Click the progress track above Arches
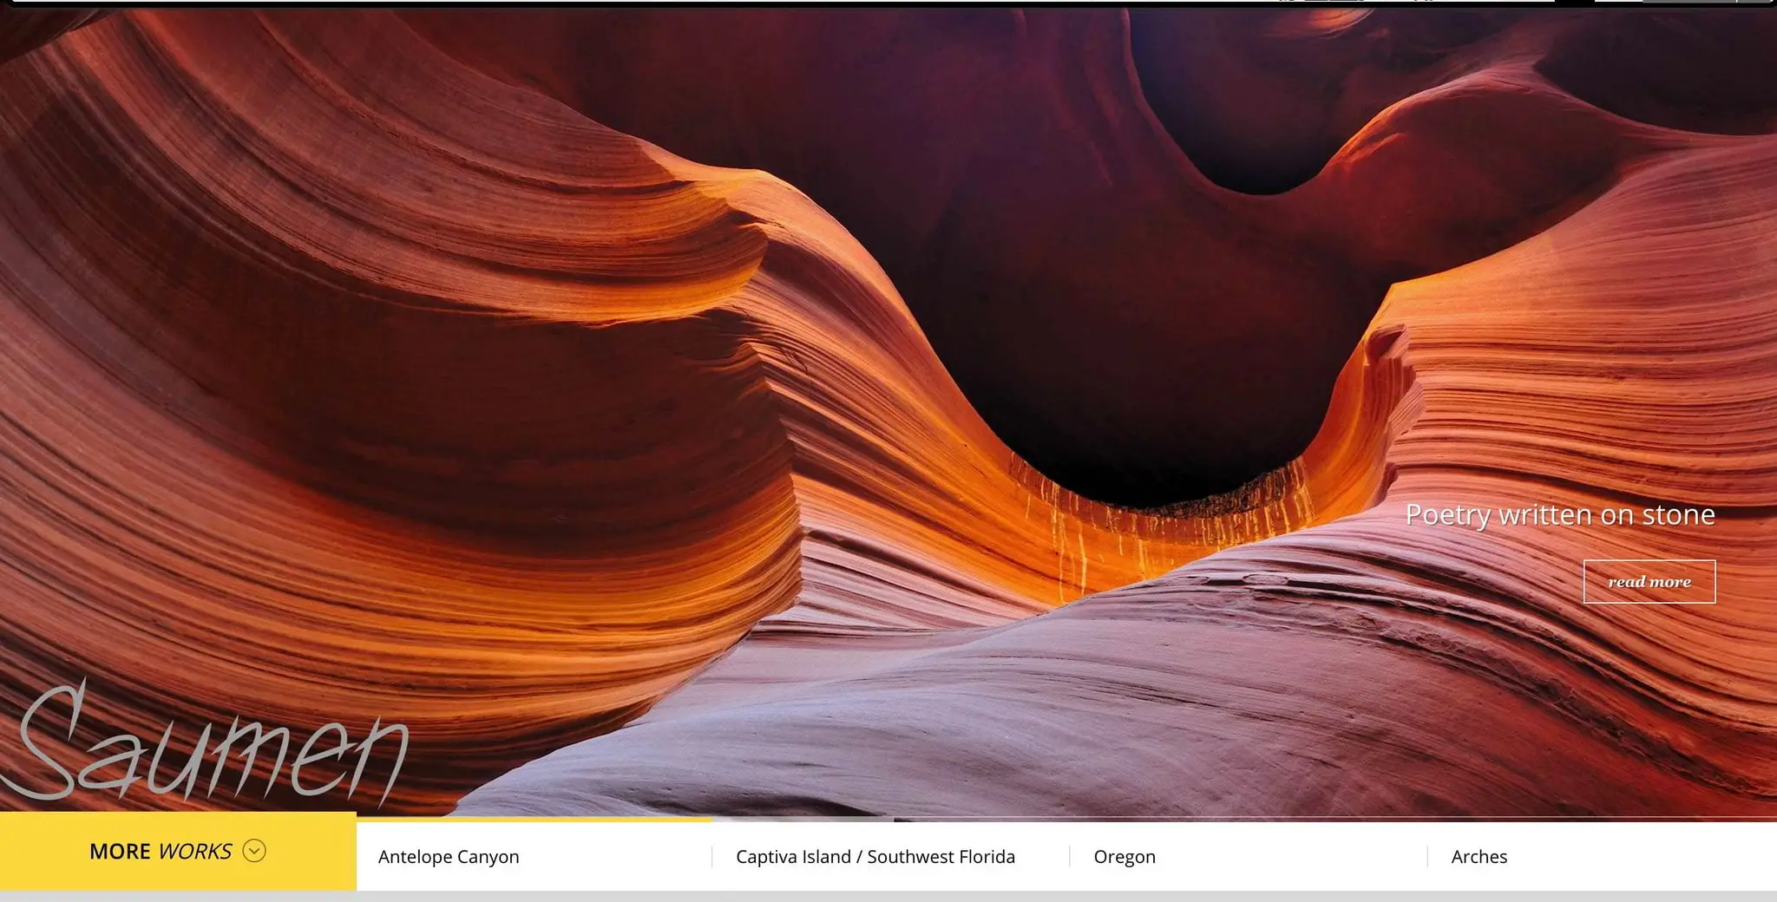This screenshot has width=1777, height=902. tap(1602, 820)
